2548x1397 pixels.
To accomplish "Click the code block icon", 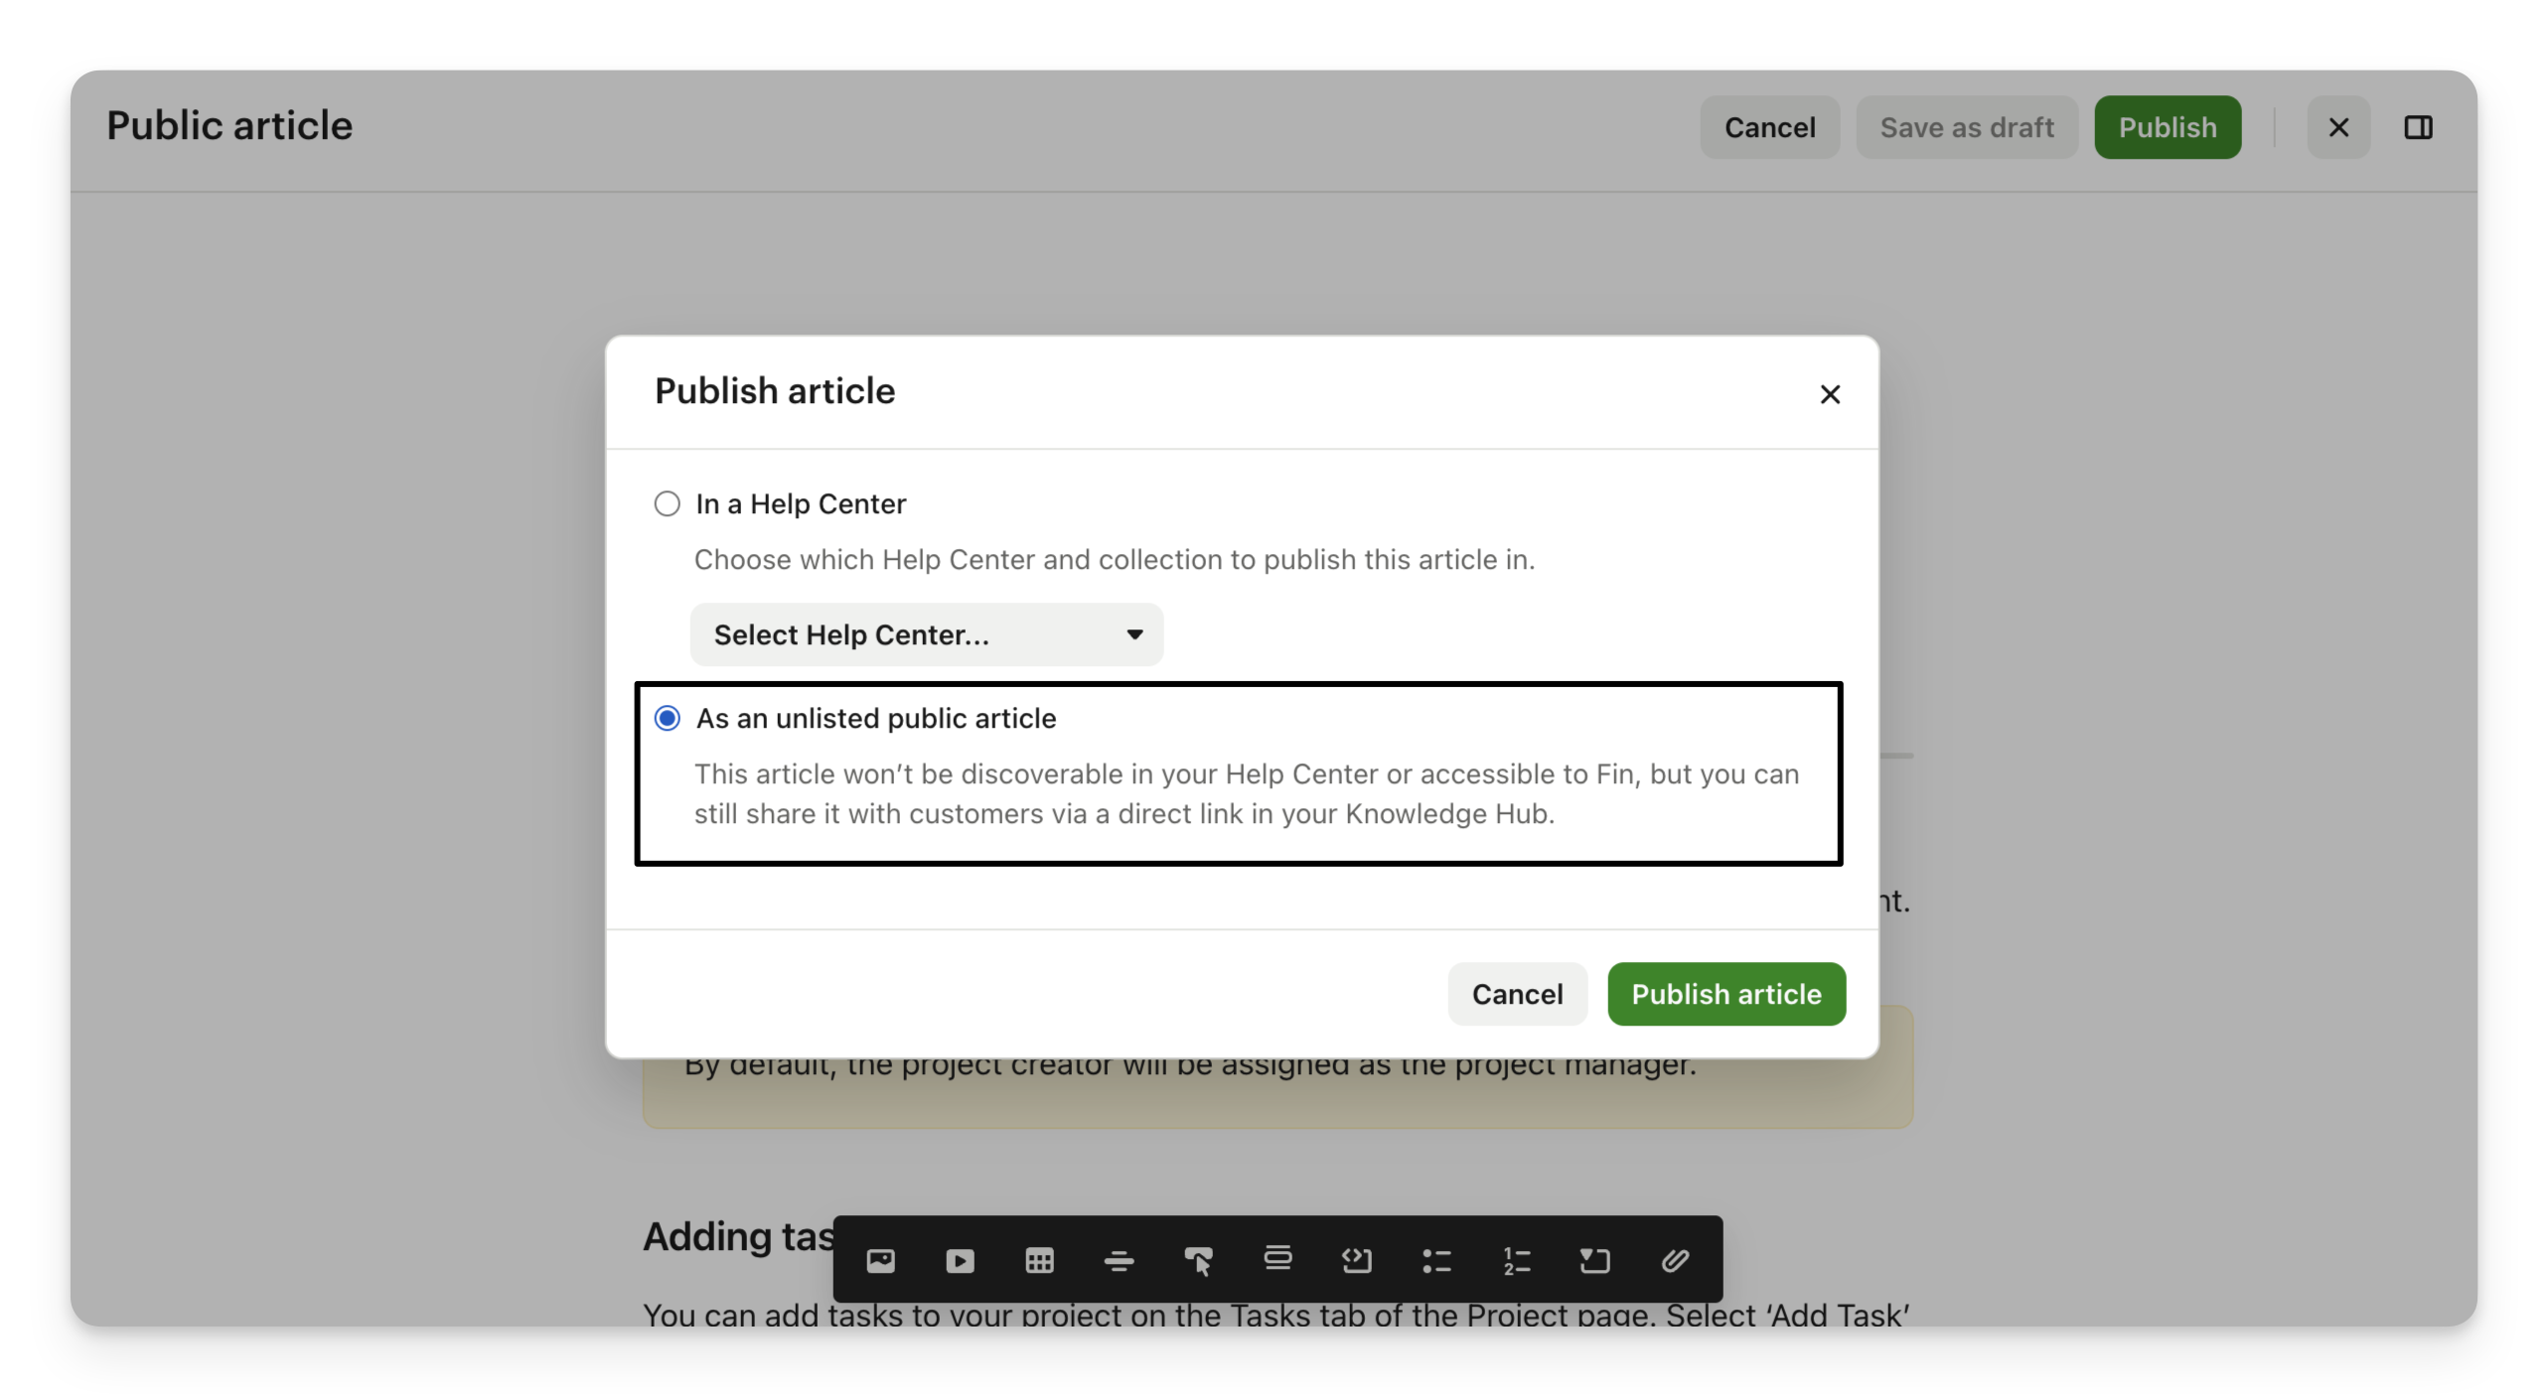I will coord(1357,1261).
